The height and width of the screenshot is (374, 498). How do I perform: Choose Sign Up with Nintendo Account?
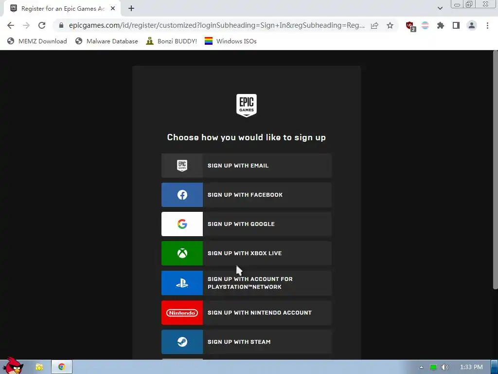pos(247,313)
